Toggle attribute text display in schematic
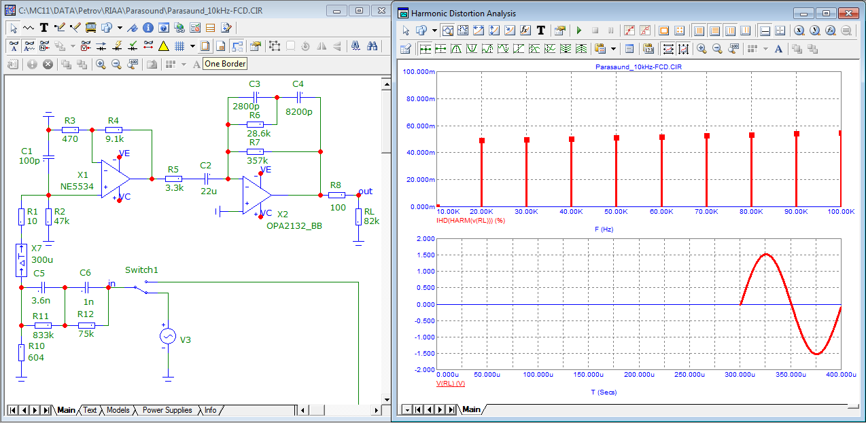This screenshot has width=866, height=423. 14,46
